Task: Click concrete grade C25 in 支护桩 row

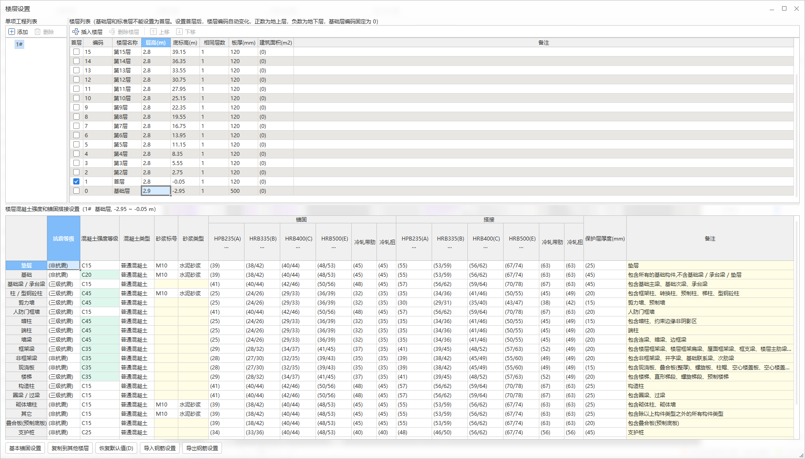Action: point(100,432)
